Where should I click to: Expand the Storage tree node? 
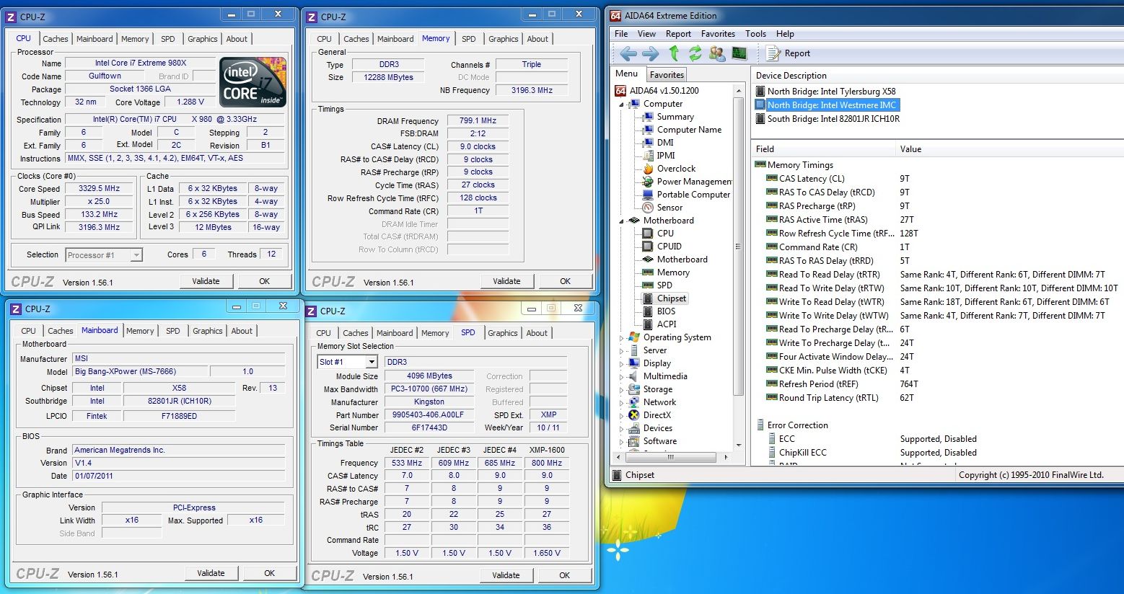[622, 389]
